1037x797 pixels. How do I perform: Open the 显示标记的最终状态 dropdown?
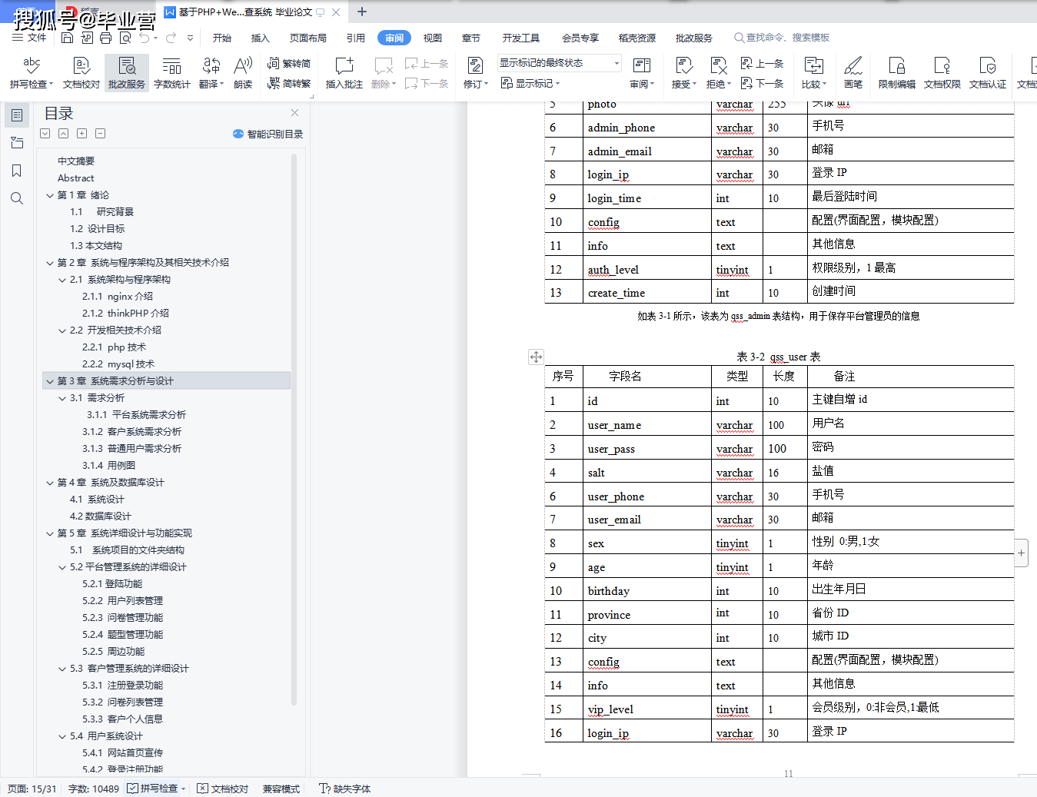pos(559,63)
